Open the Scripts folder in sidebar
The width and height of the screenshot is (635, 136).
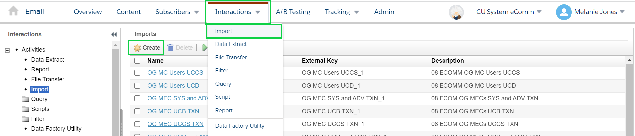click(35, 109)
